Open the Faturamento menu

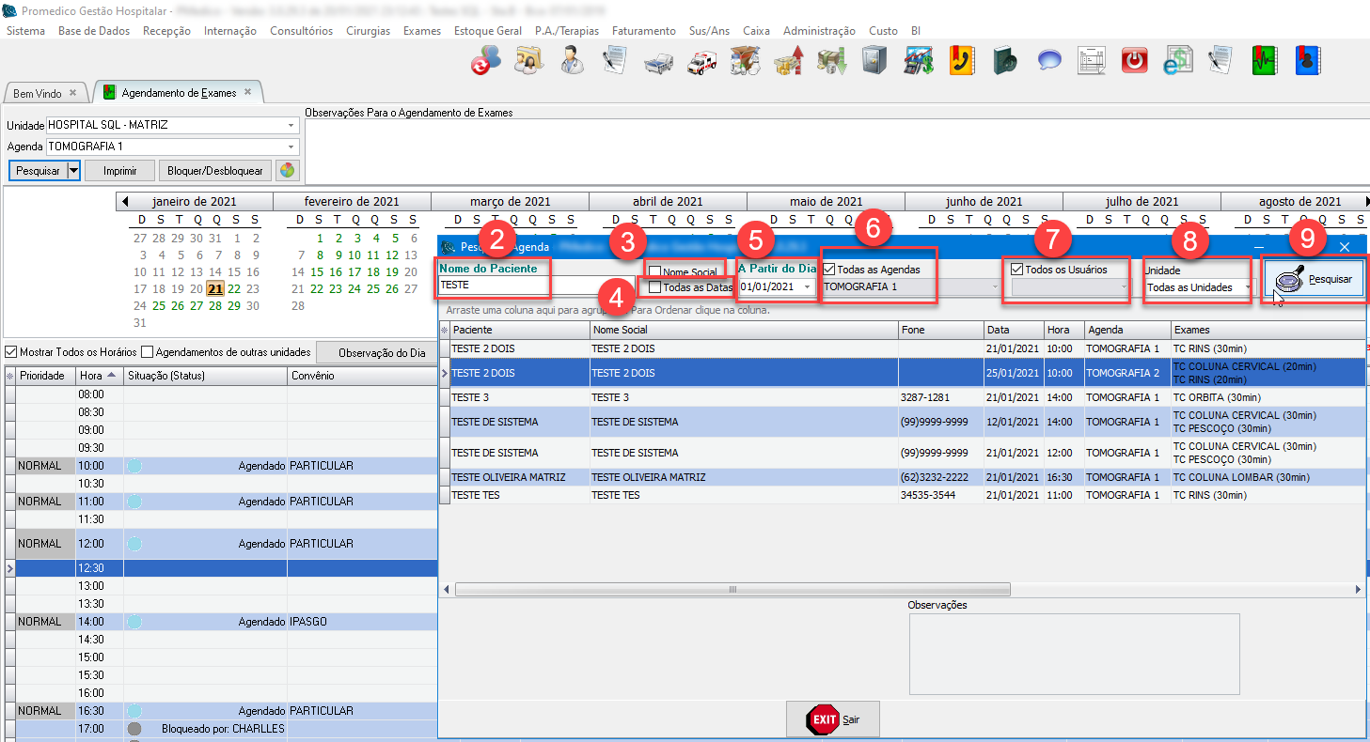click(x=643, y=31)
